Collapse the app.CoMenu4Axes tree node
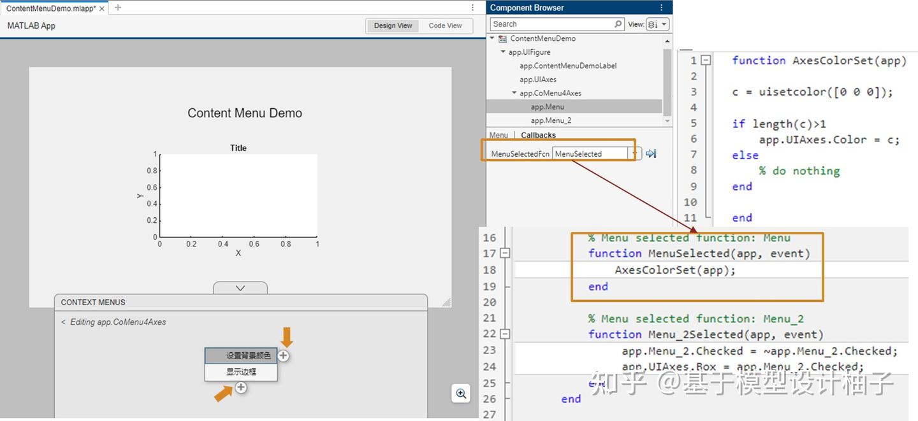 click(514, 92)
